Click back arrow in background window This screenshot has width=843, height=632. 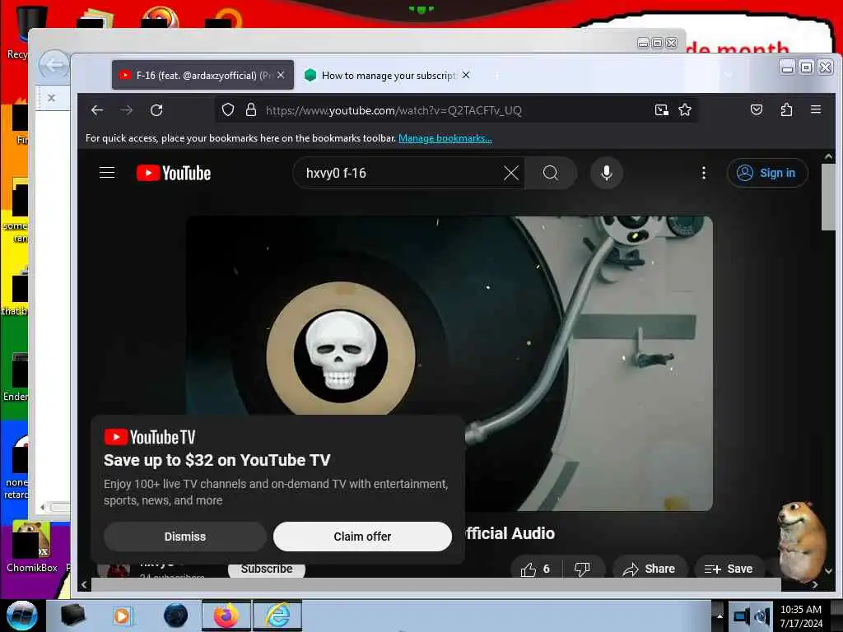(54, 66)
